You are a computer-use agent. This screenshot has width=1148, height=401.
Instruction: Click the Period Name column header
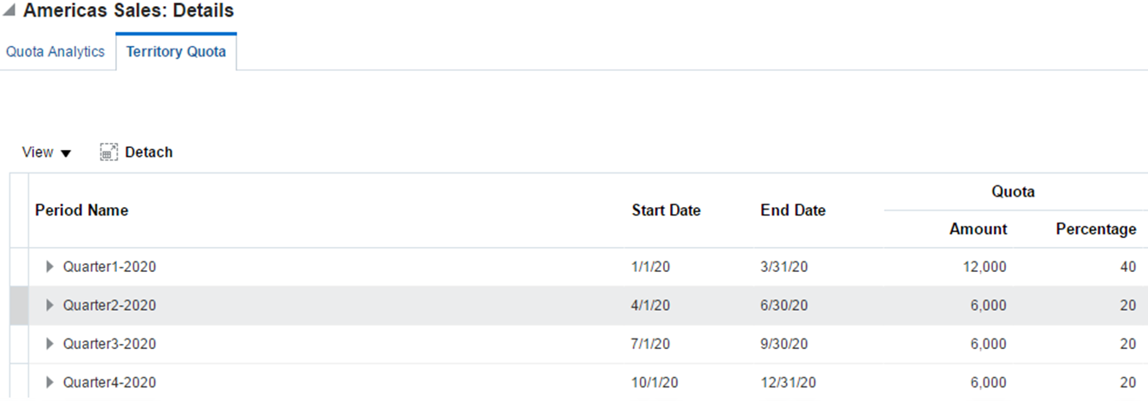point(81,210)
